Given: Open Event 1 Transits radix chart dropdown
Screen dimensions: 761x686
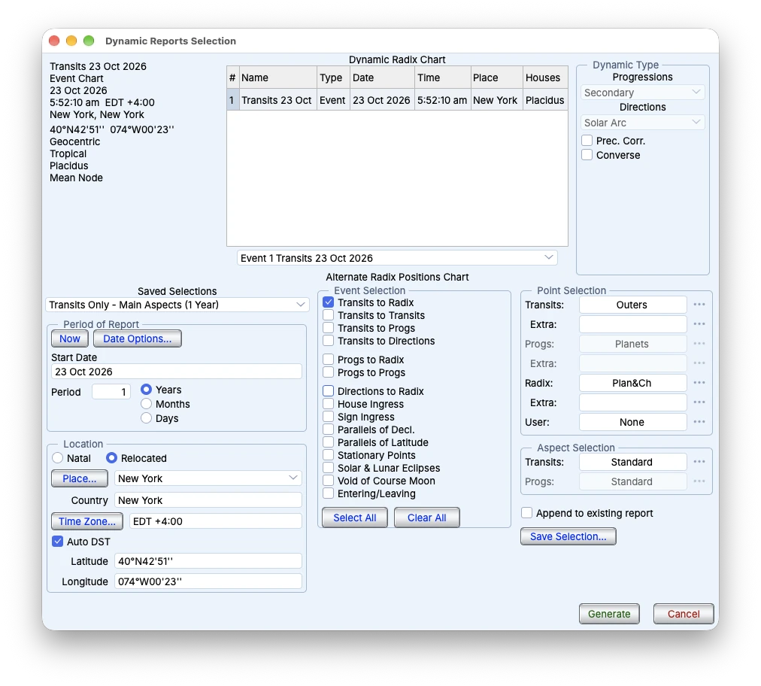Looking at the screenshot, I should tap(397, 258).
